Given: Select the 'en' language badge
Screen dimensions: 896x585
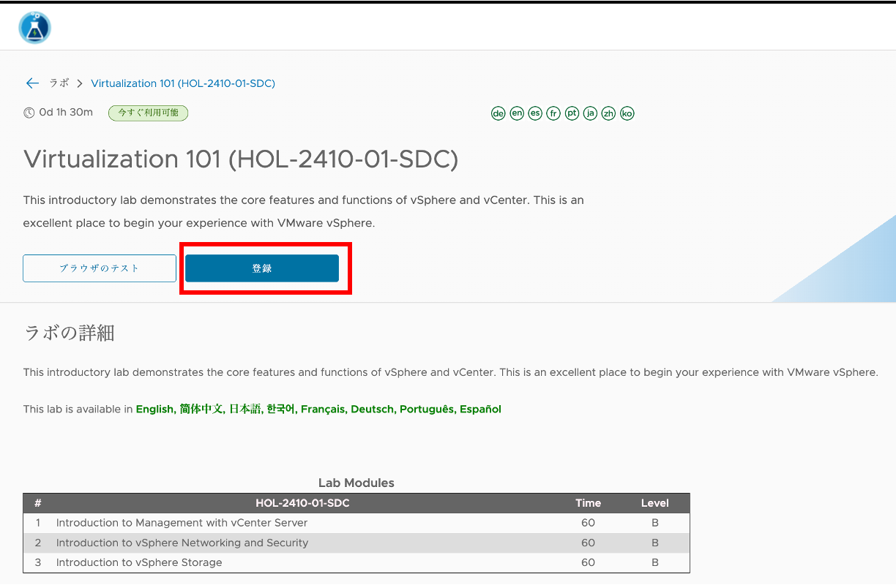Looking at the screenshot, I should point(517,113).
